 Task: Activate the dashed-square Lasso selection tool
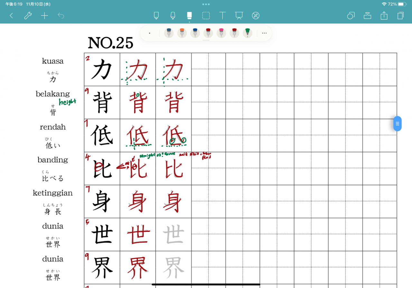pos(206,15)
